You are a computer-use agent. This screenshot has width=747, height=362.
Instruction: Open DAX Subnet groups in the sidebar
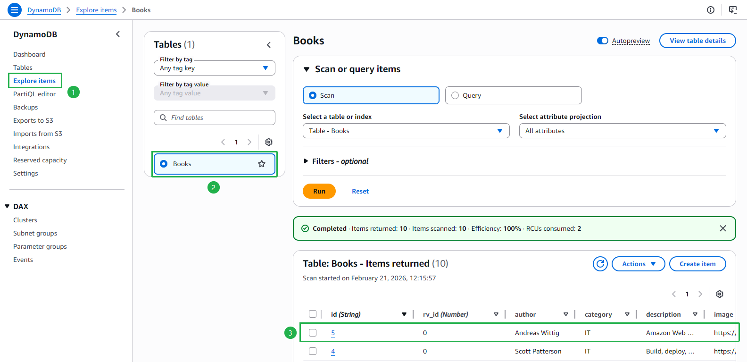pyautogui.click(x=35, y=233)
